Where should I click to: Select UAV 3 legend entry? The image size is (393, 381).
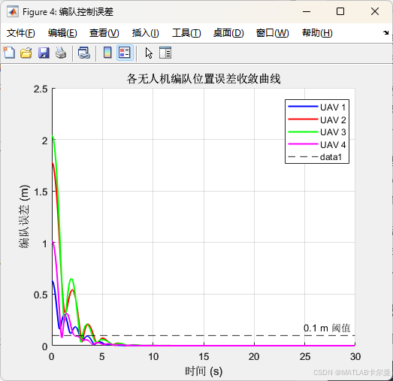click(x=317, y=132)
